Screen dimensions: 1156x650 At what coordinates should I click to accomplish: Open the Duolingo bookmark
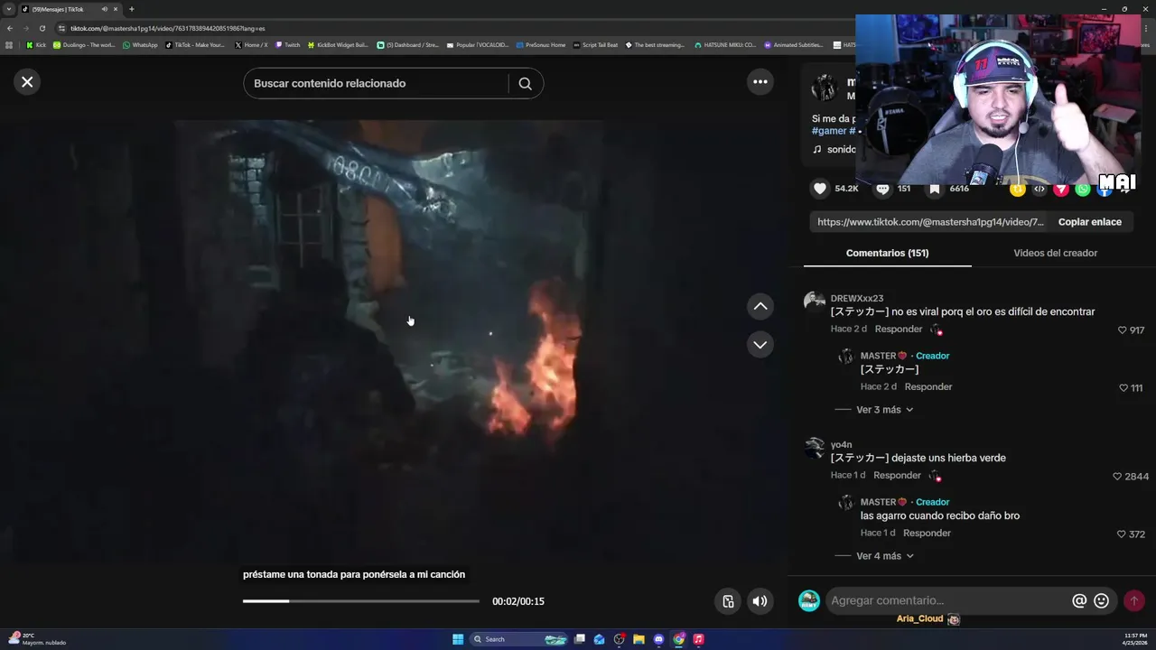point(84,44)
